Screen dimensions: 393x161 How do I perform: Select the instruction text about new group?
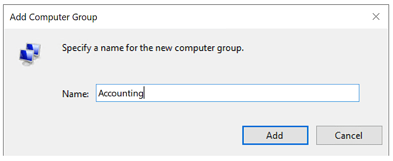click(x=153, y=48)
